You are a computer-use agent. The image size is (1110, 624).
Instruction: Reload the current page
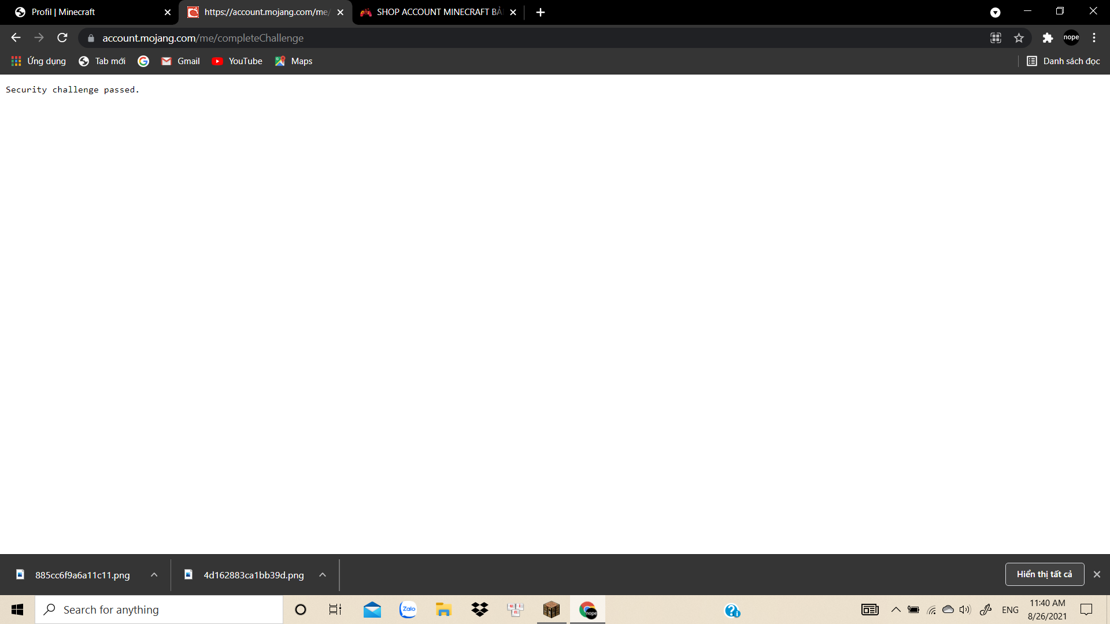(62, 38)
